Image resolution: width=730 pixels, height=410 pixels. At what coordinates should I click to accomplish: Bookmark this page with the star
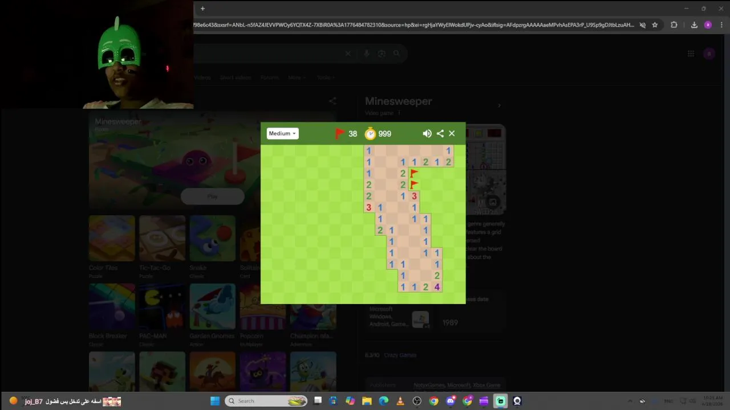pos(655,25)
